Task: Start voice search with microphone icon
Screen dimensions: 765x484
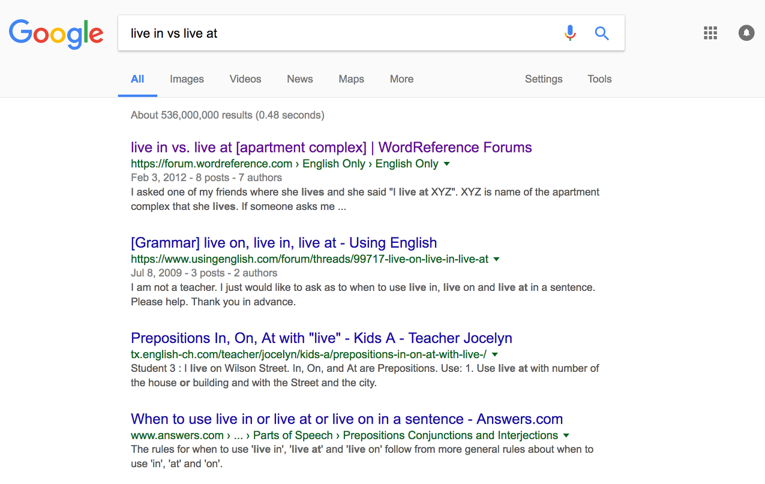Action: point(570,33)
